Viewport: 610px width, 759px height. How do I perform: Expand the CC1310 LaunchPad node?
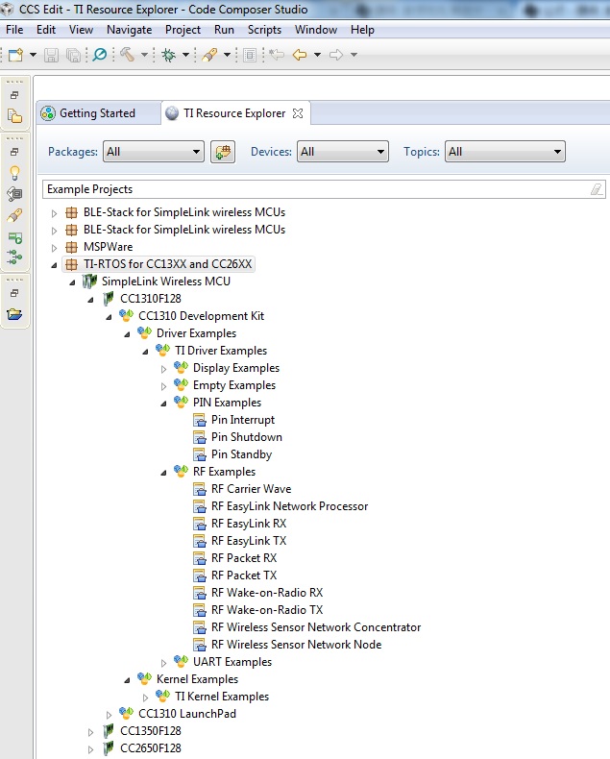pyautogui.click(x=109, y=715)
